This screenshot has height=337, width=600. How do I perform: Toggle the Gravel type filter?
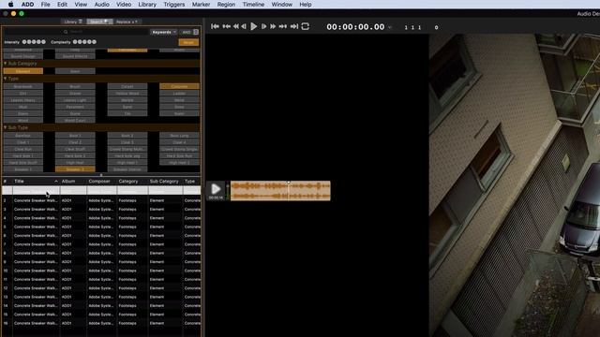[x=75, y=94]
